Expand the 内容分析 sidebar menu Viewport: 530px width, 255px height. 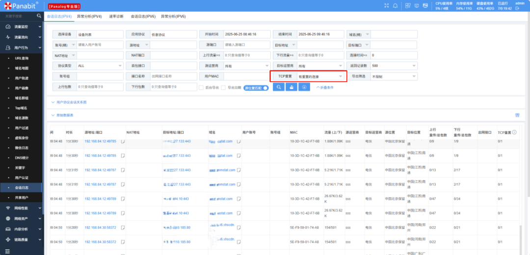(21, 229)
